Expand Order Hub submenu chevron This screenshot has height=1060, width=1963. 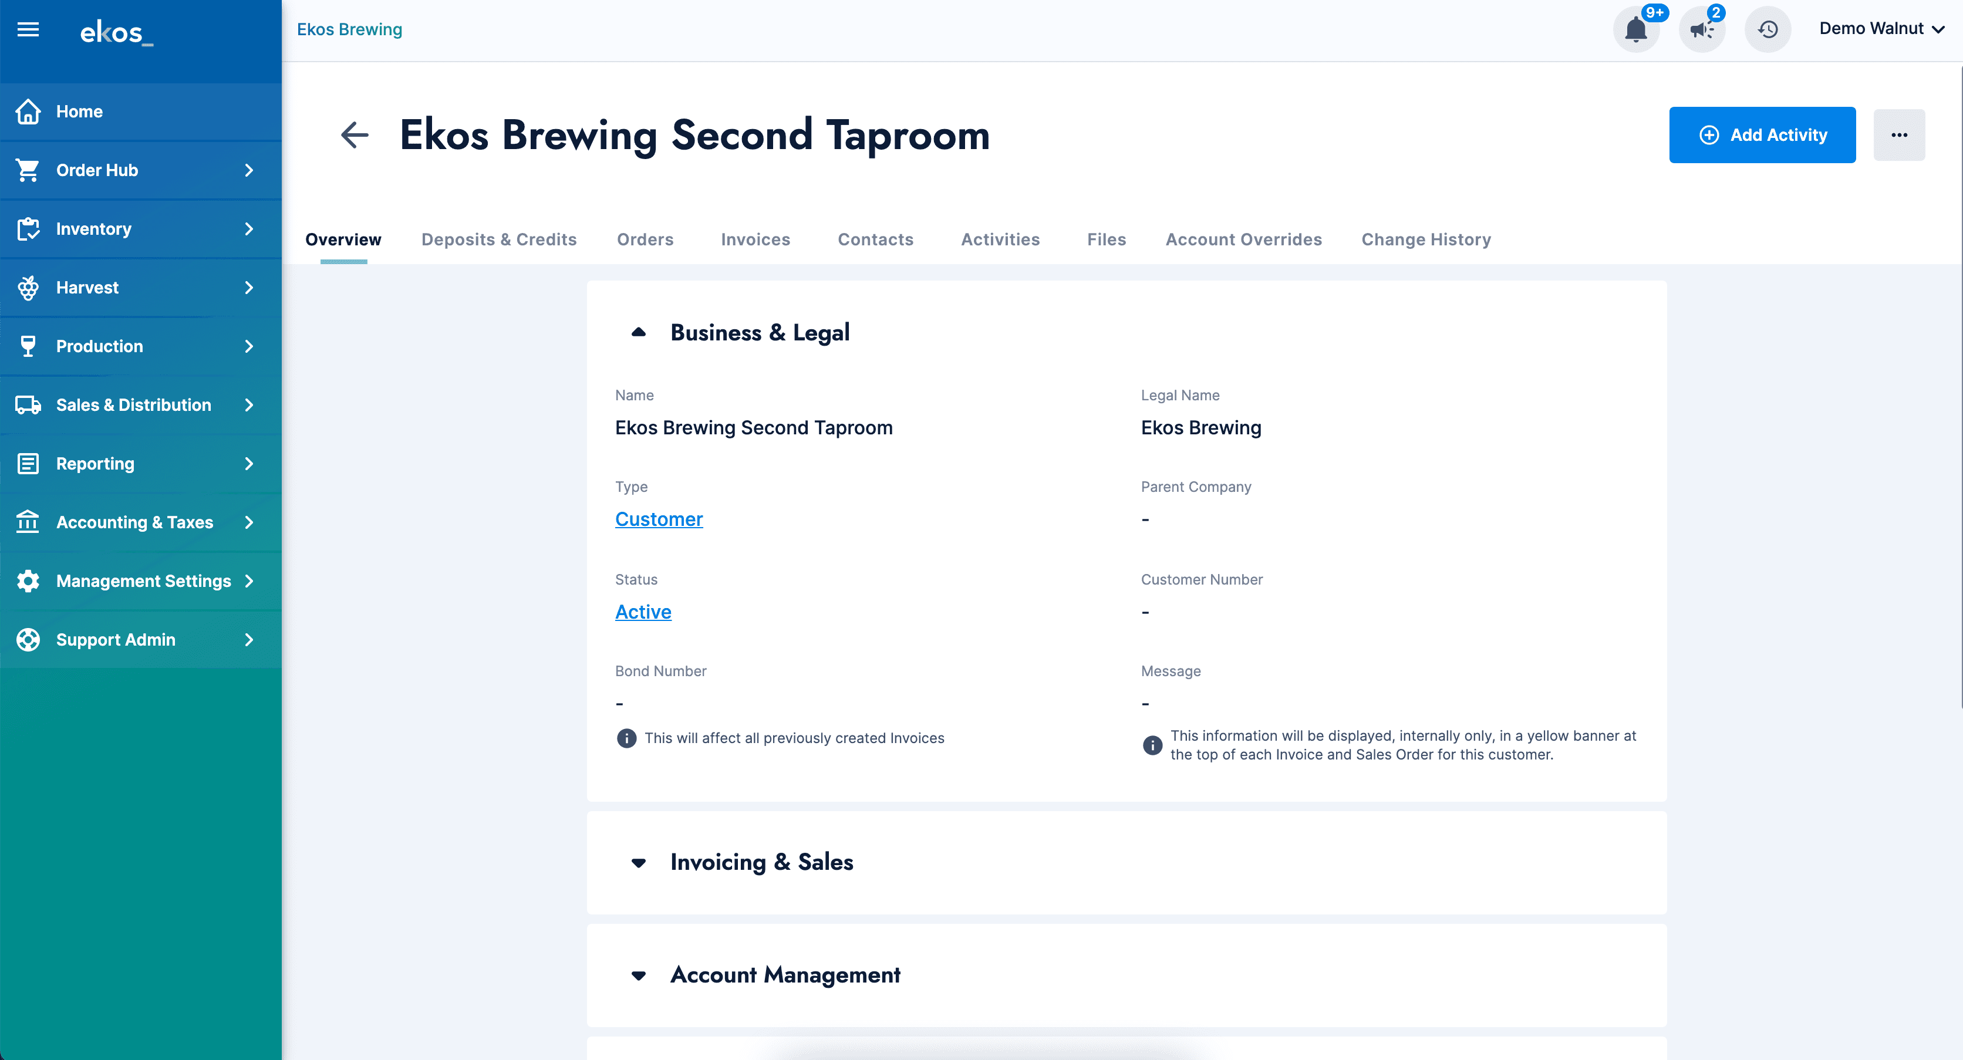pyautogui.click(x=249, y=170)
